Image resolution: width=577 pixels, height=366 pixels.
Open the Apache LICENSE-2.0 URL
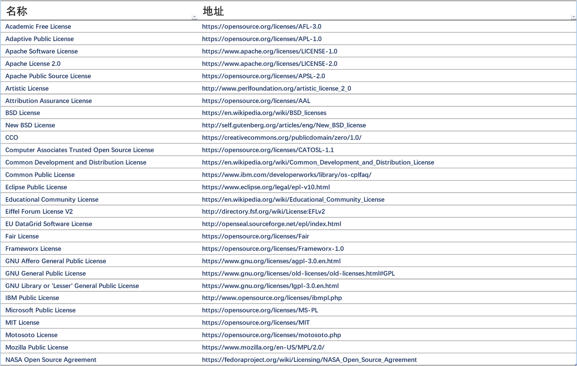pyautogui.click(x=270, y=64)
